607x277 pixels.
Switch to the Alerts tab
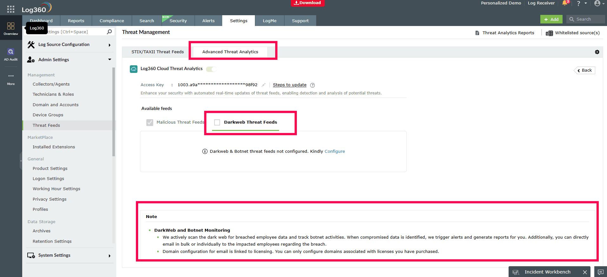(209, 21)
